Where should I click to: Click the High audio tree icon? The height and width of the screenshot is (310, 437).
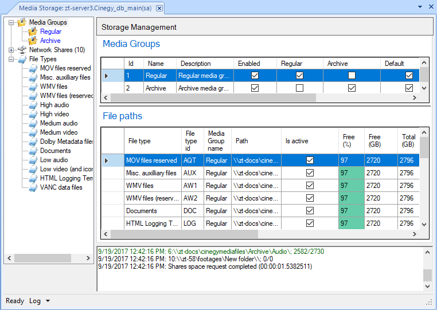[x=33, y=105]
